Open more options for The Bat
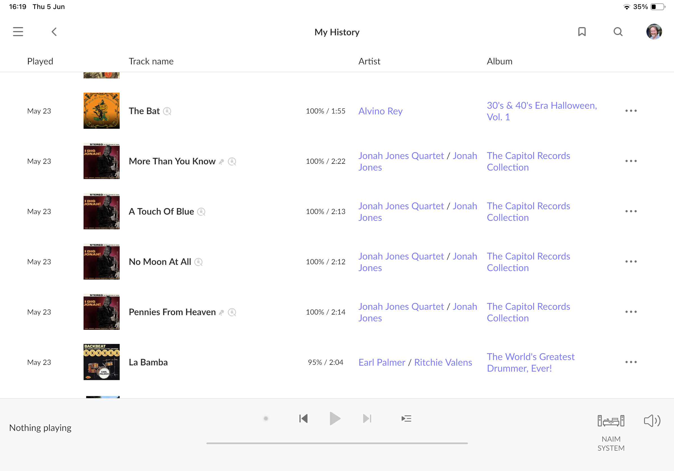 [631, 111]
